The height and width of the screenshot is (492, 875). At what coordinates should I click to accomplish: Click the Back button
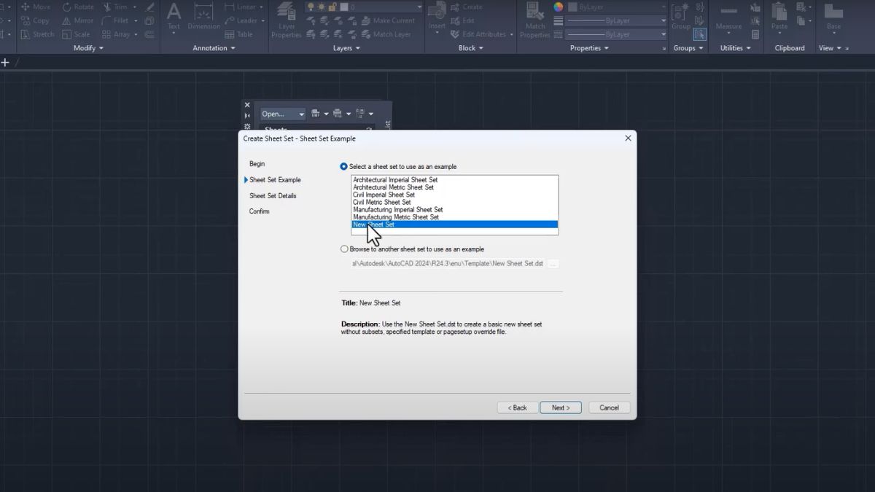[x=518, y=407]
